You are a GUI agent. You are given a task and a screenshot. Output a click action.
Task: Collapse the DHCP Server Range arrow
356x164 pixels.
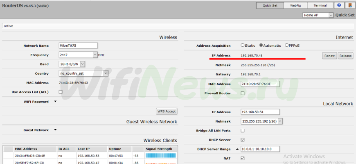[237, 149]
